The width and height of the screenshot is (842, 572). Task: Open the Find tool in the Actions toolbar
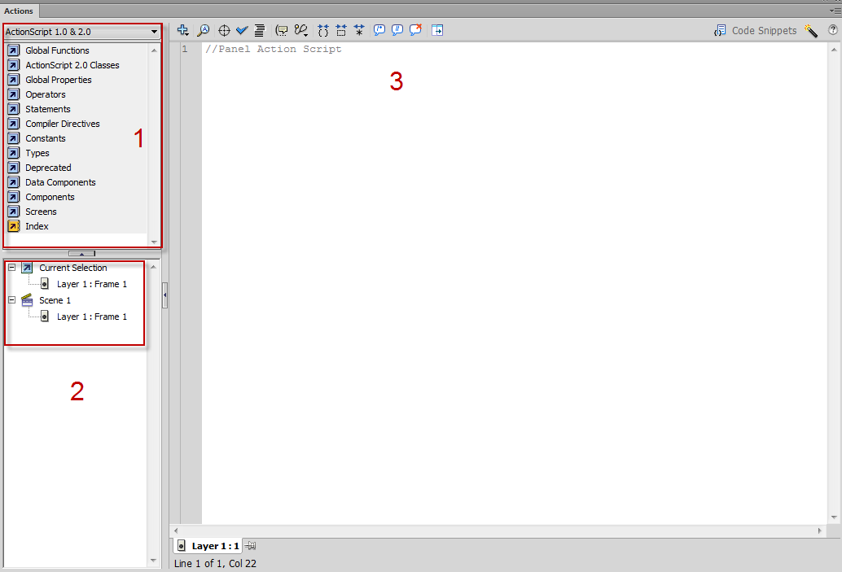pos(203,31)
